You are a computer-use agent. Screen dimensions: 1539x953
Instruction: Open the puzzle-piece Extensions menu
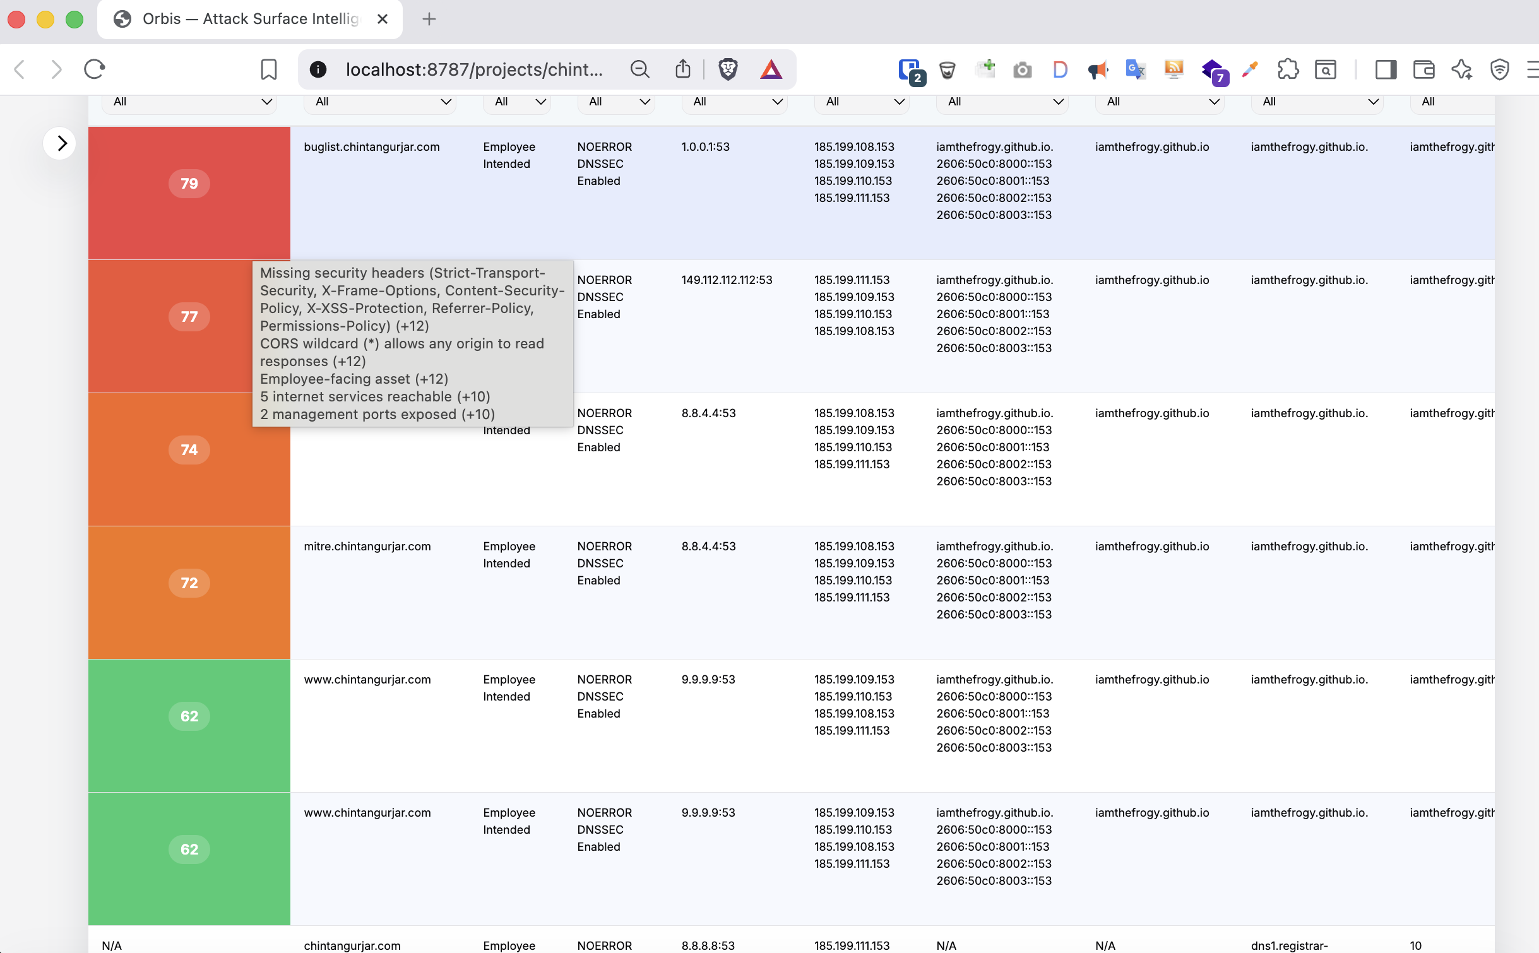tap(1288, 69)
